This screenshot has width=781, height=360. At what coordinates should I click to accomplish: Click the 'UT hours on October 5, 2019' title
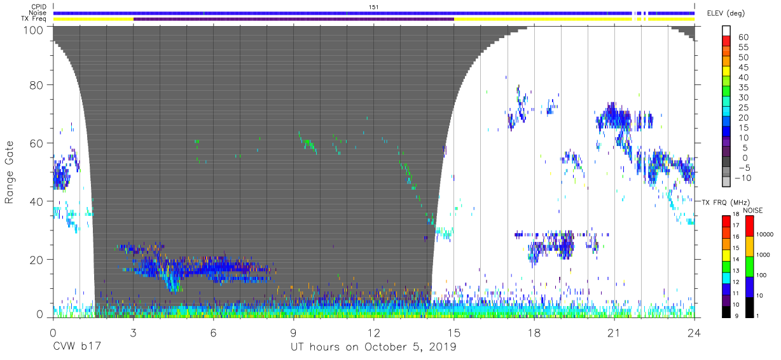coord(373,347)
